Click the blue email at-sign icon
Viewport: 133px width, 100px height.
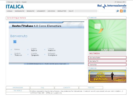124,11
